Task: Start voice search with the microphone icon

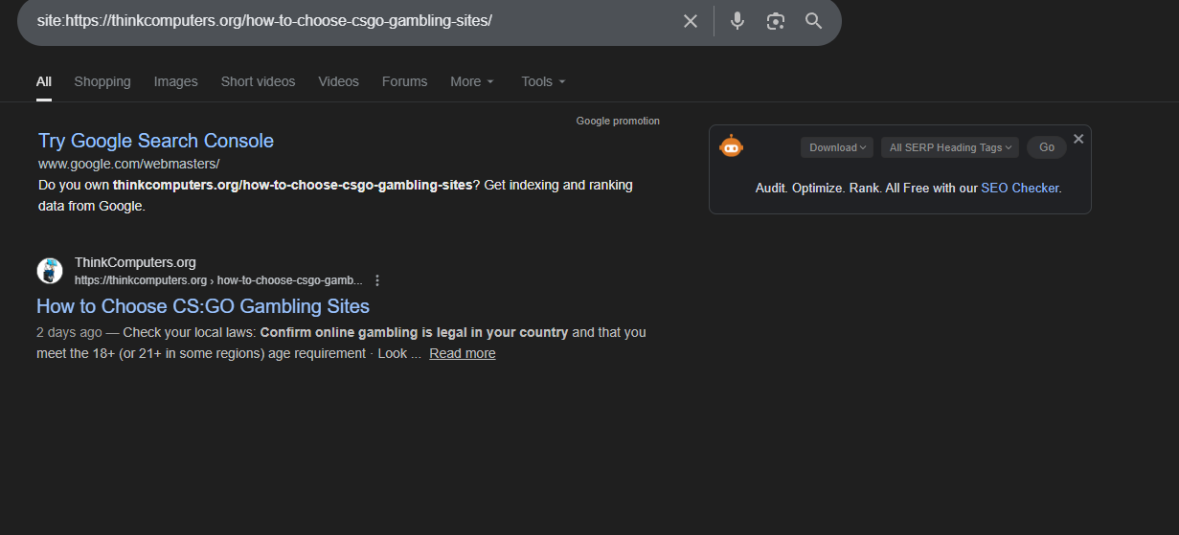Action: point(737,21)
